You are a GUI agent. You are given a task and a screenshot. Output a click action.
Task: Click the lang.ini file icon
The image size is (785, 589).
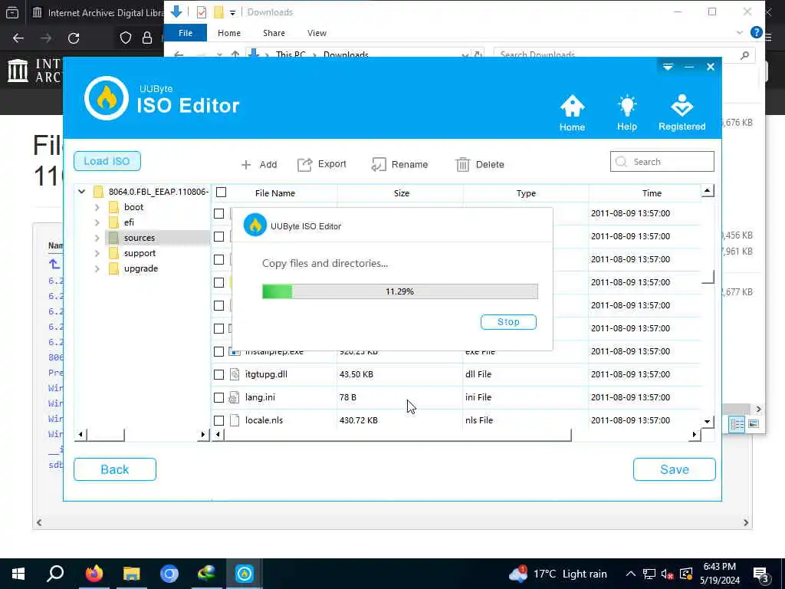(x=235, y=397)
